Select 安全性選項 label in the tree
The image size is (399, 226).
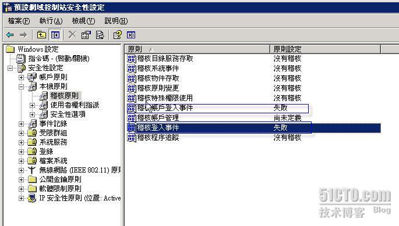pos(68,114)
